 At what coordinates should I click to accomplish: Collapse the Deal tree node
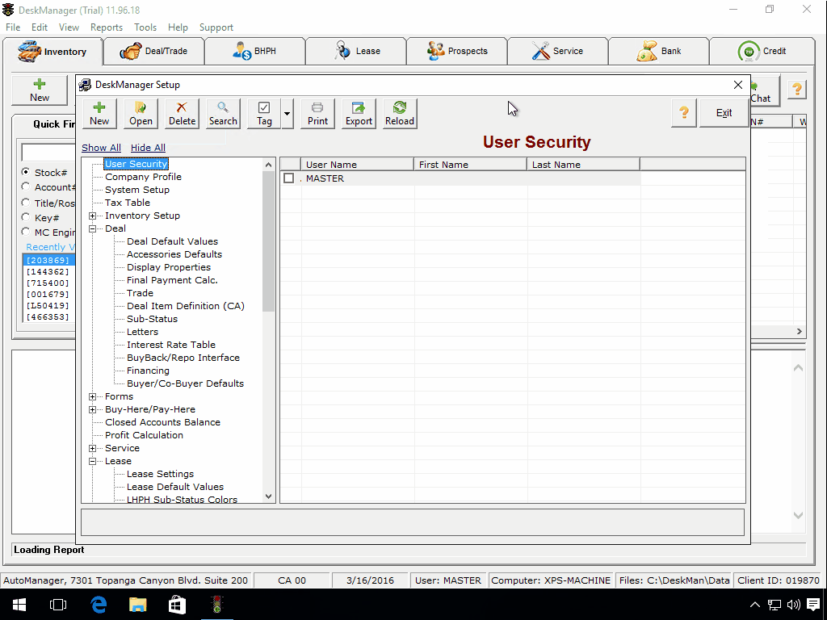pyautogui.click(x=92, y=228)
